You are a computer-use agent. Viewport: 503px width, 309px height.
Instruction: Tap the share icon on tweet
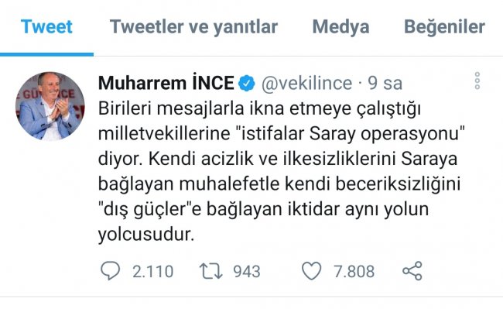tap(412, 271)
